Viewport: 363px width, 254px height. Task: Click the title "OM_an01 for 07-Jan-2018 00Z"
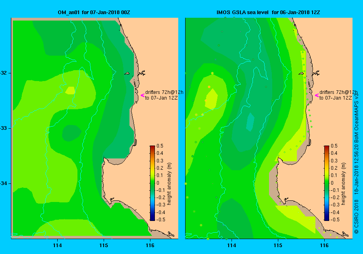tap(94, 12)
